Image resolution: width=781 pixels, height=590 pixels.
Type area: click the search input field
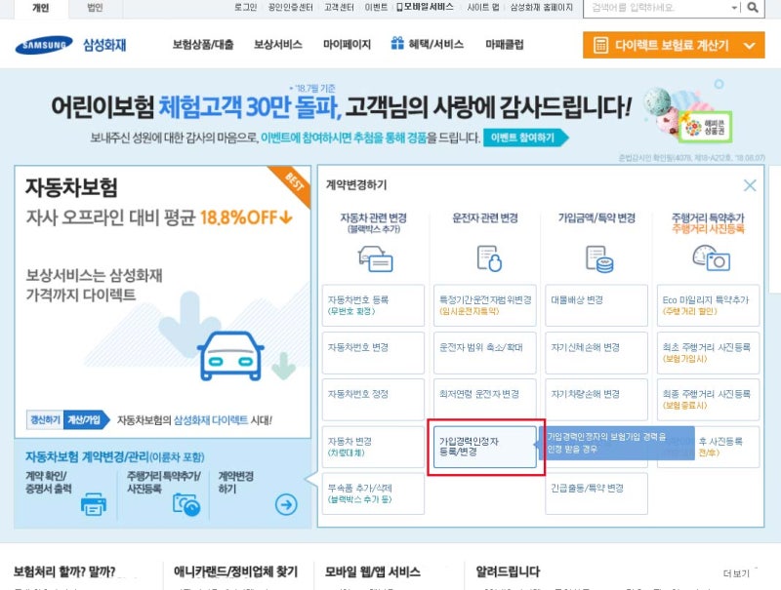[x=658, y=8]
